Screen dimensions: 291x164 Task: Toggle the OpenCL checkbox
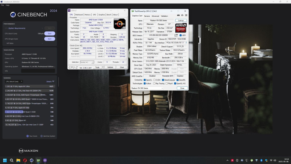(x=144, y=80)
